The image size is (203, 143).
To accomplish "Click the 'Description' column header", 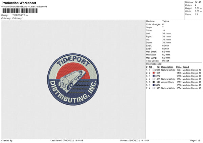I will click(x=167, y=67).
